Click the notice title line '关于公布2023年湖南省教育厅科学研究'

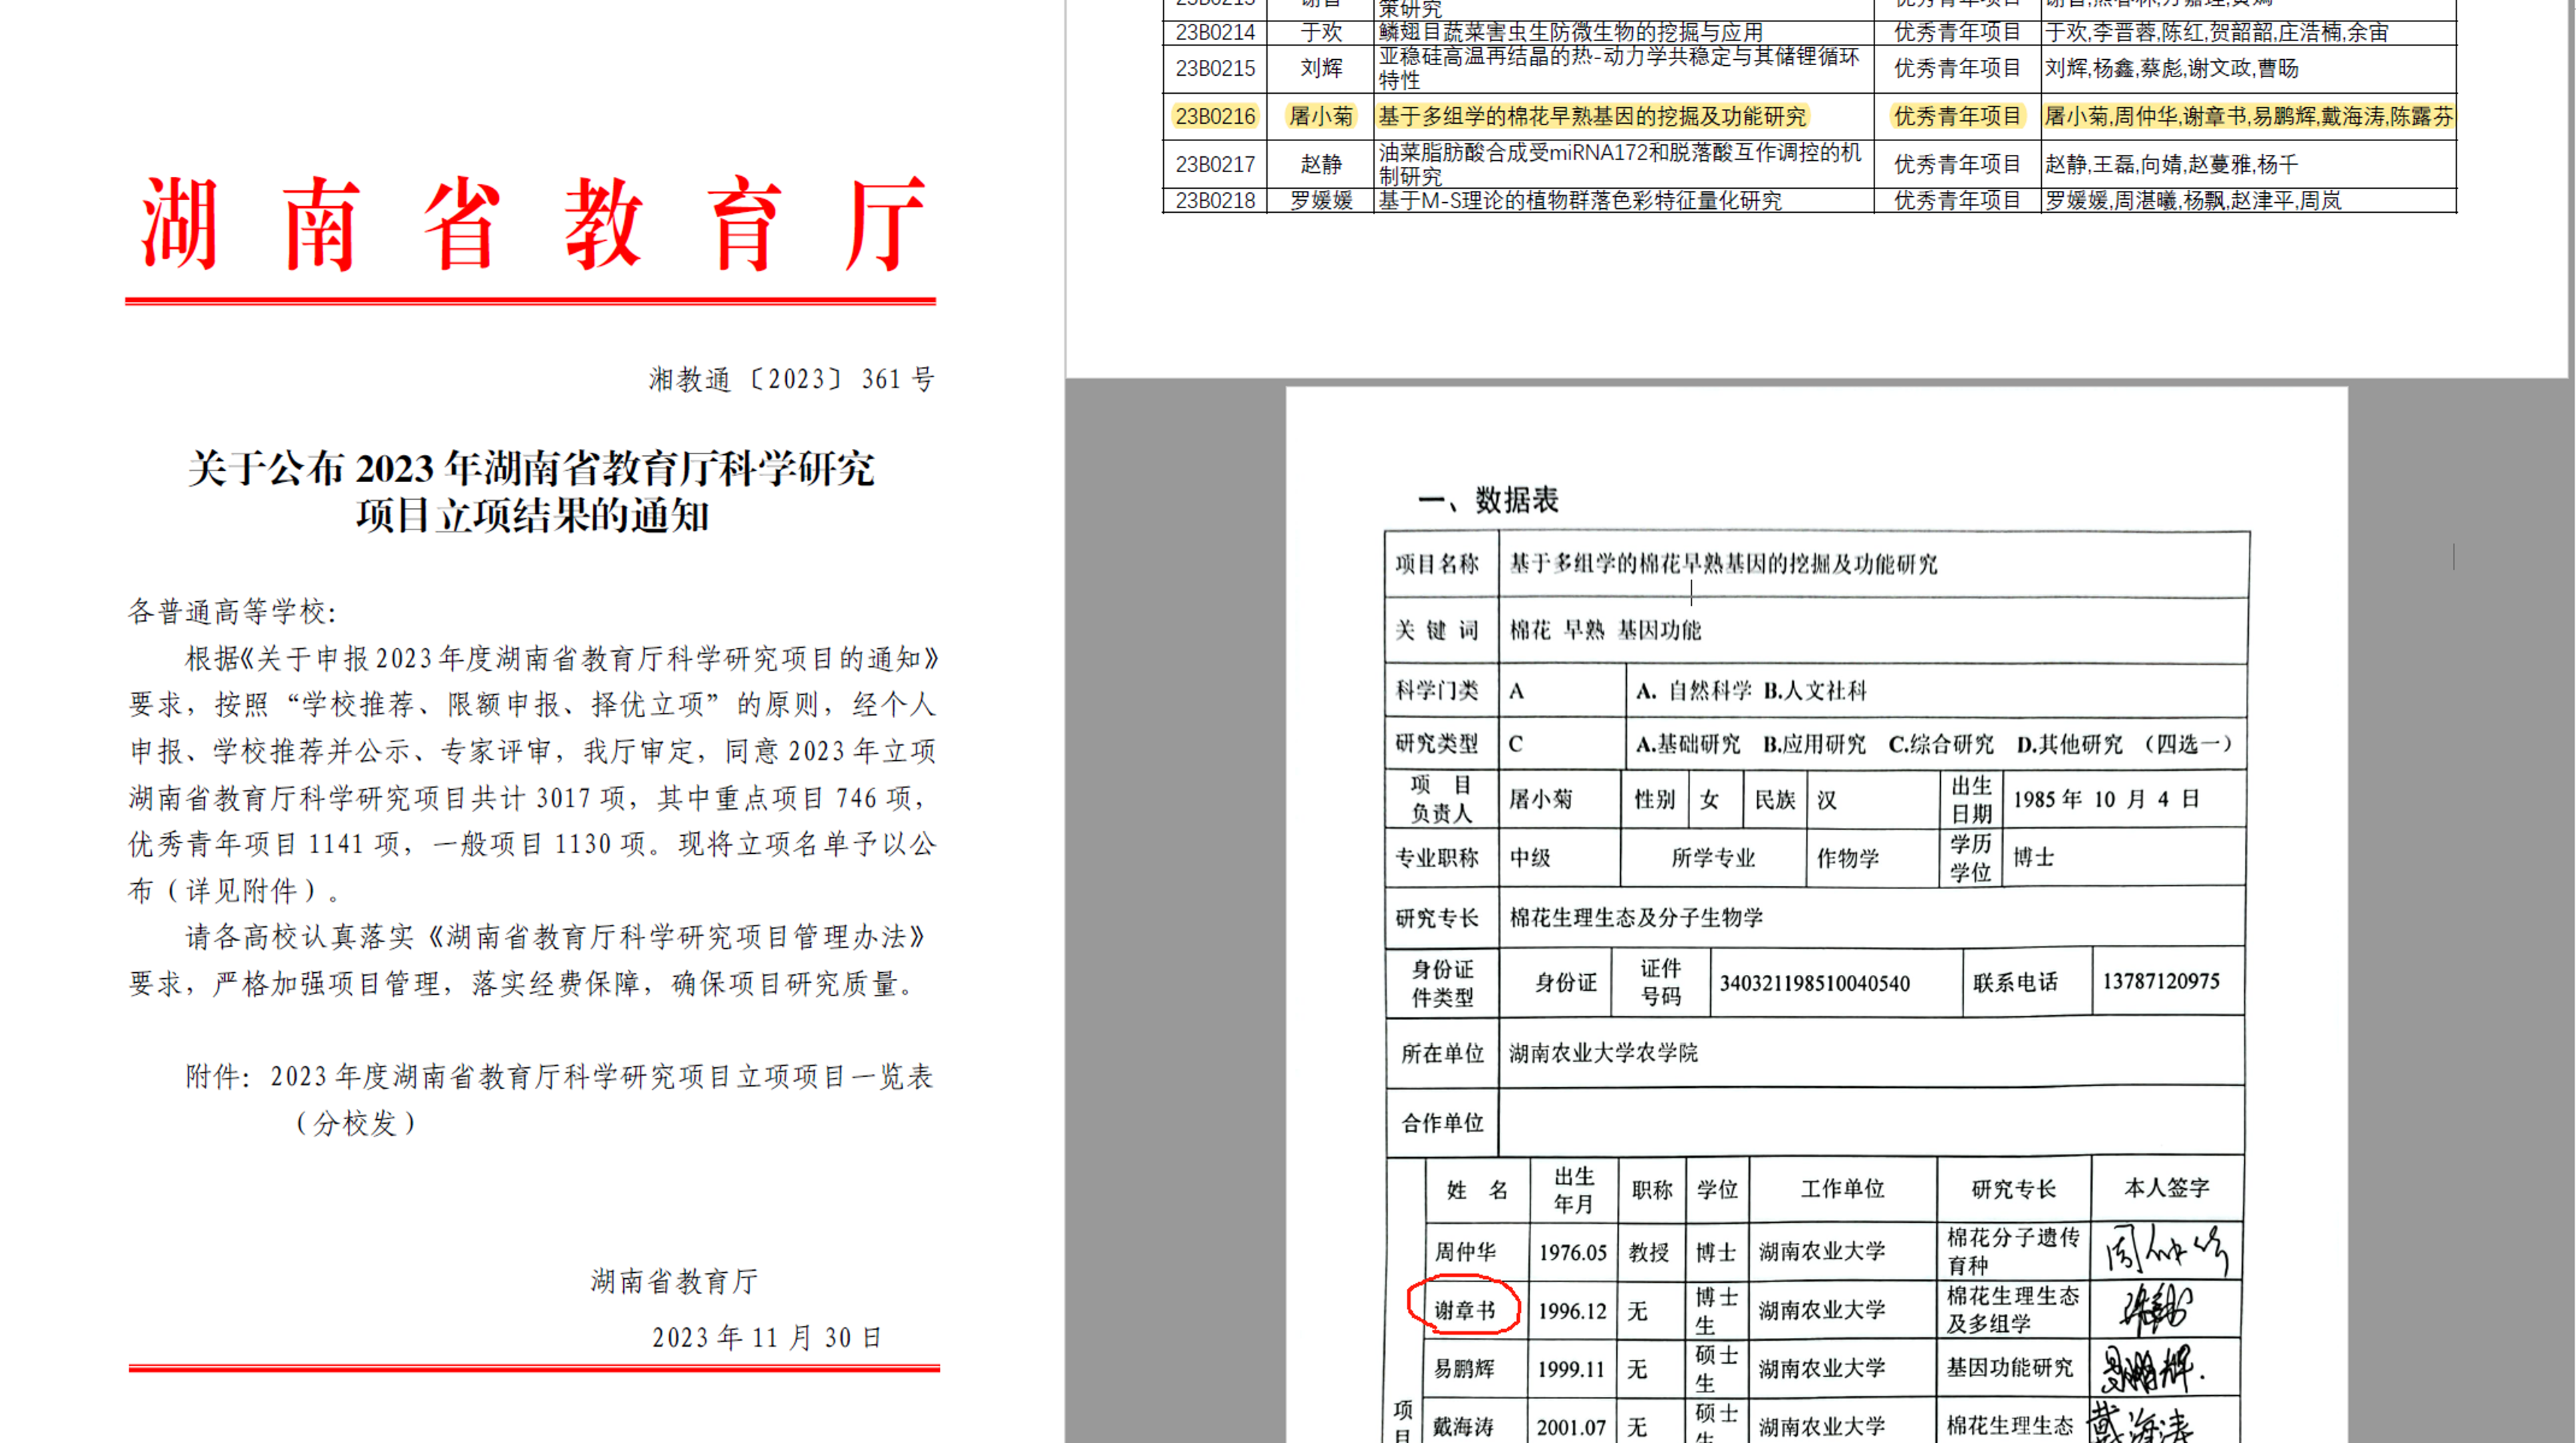531,468
